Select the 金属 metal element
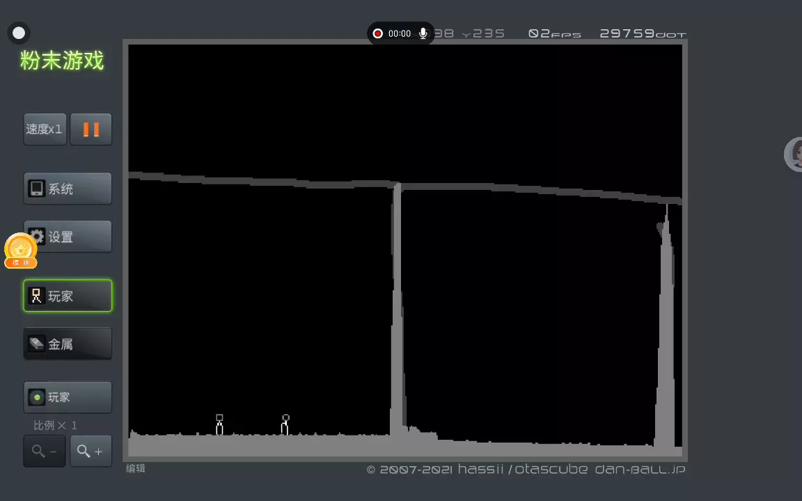This screenshot has height=501, width=802. [68, 344]
